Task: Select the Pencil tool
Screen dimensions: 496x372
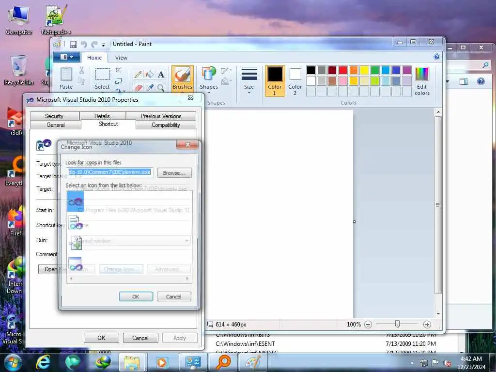Action: tap(138, 74)
